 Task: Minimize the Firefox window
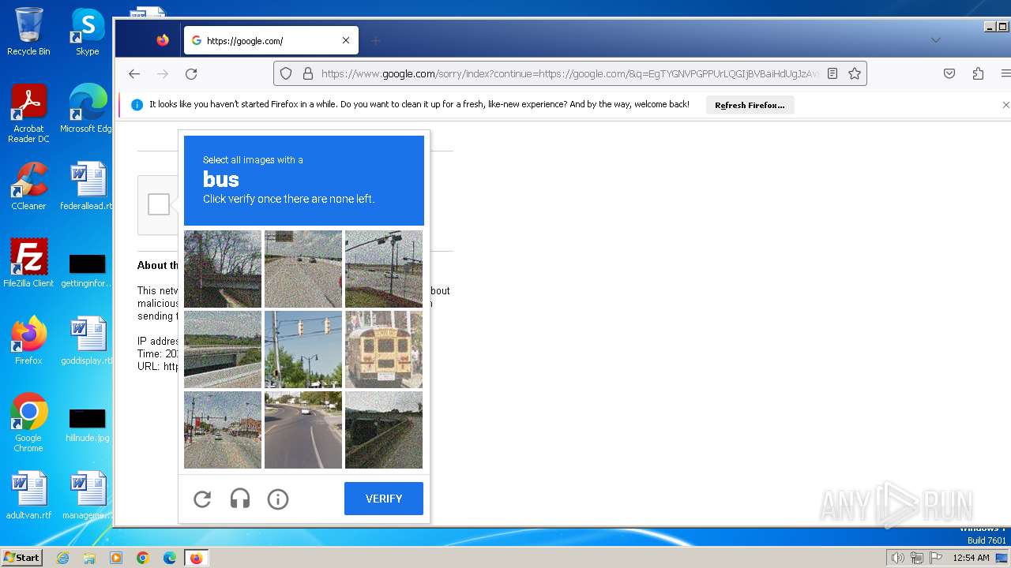(990, 27)
